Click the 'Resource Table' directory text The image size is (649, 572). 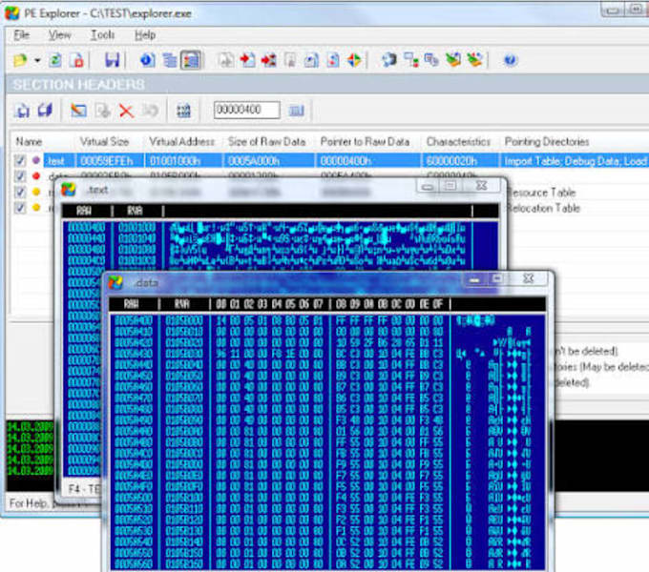pos(541,193)
